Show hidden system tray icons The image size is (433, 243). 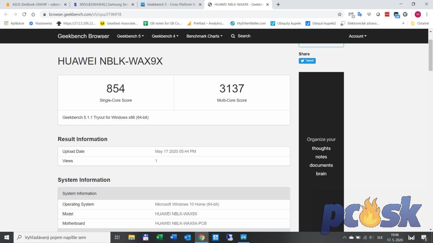point(344,237)
